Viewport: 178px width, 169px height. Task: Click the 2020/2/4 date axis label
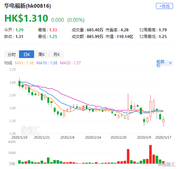67,137
